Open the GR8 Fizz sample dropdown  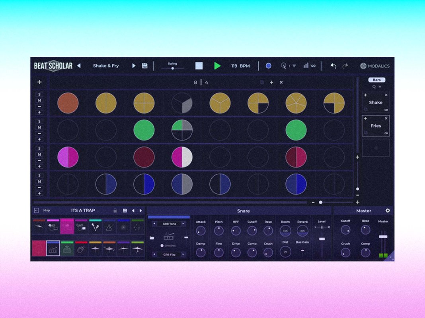click(168, 254)
